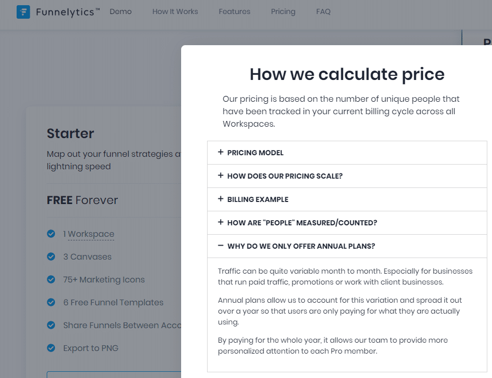
Task: Click the checkmark beside Share Funnels Between Accounts
Action: pyautogui.click(x=51, y=325)
